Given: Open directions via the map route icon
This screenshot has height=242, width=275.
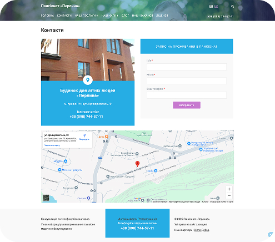Looking at the screenshot, I should point(84,137).
